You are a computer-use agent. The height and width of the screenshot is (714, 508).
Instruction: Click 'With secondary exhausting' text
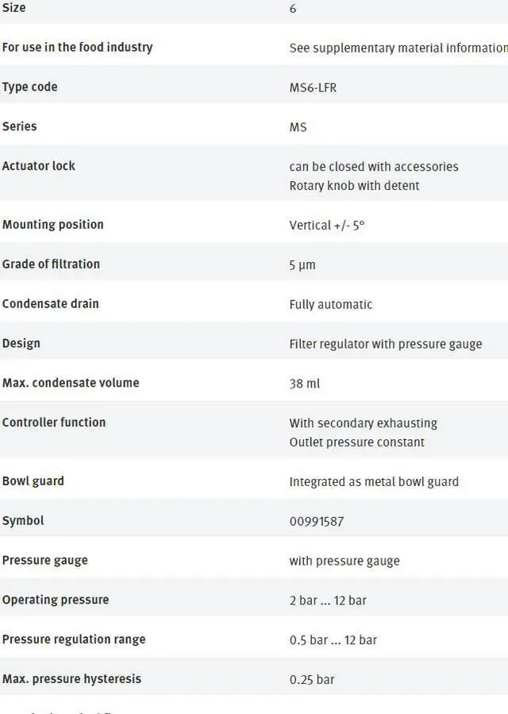pyautogui.click(x=364, y=423)
